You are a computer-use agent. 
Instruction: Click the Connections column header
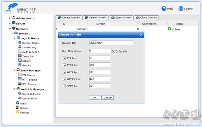click(x=152, y=24)
